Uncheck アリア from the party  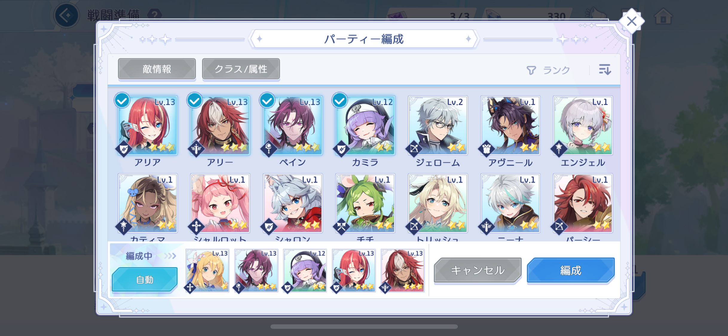(122, 100)
